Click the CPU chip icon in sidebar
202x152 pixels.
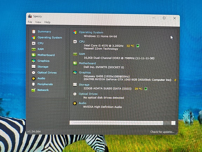[x=34, y=43]
